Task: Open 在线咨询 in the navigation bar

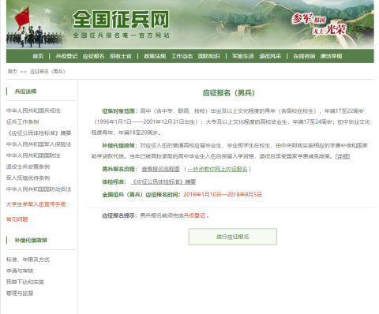Action: [304, 56]
